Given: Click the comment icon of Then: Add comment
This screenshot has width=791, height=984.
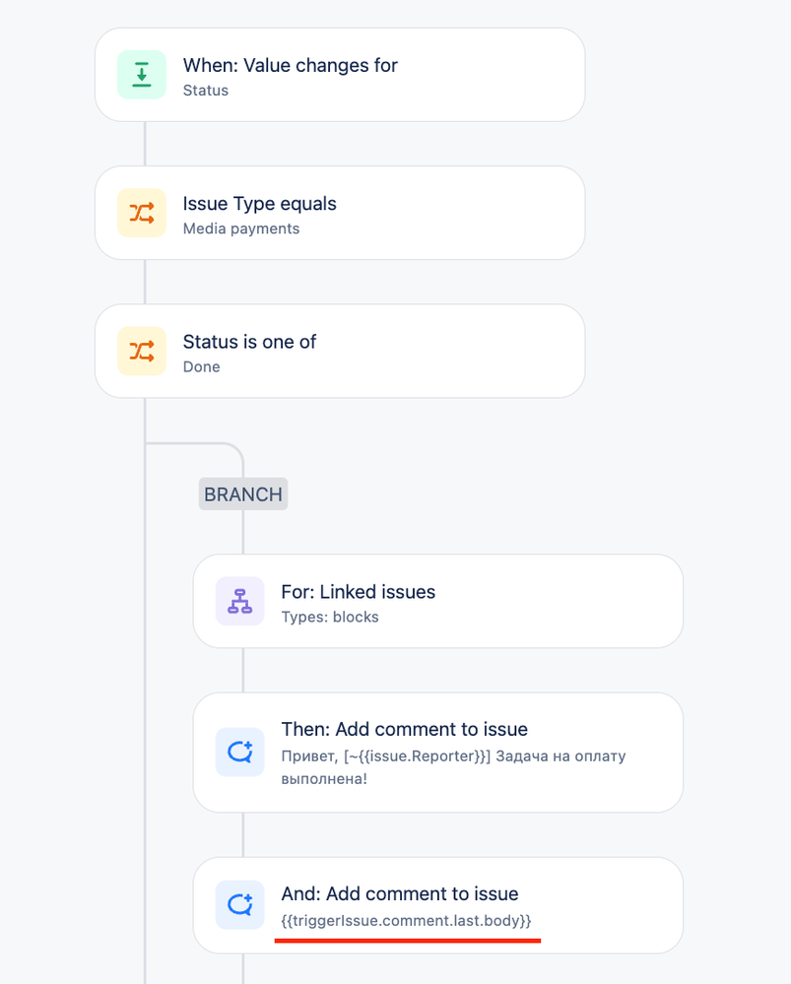Looking at the screenshot, I should point(239,752).
